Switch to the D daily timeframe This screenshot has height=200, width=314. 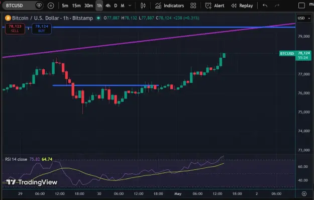pos(116,6)
